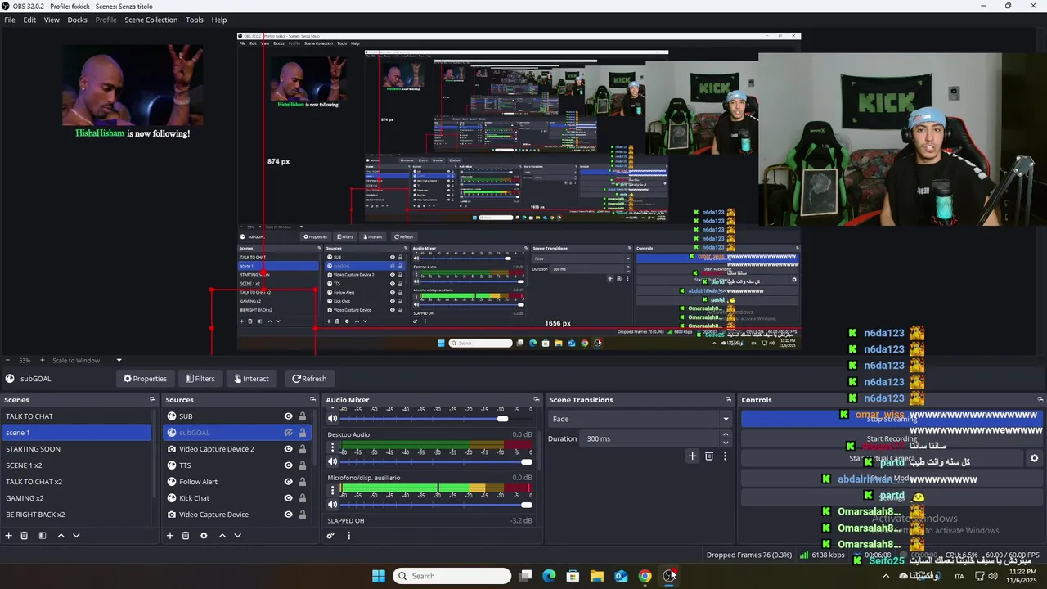The image size is (1047, 589).
Task: Remove selected source with trash icon
Action: click(x=186, y=536)
